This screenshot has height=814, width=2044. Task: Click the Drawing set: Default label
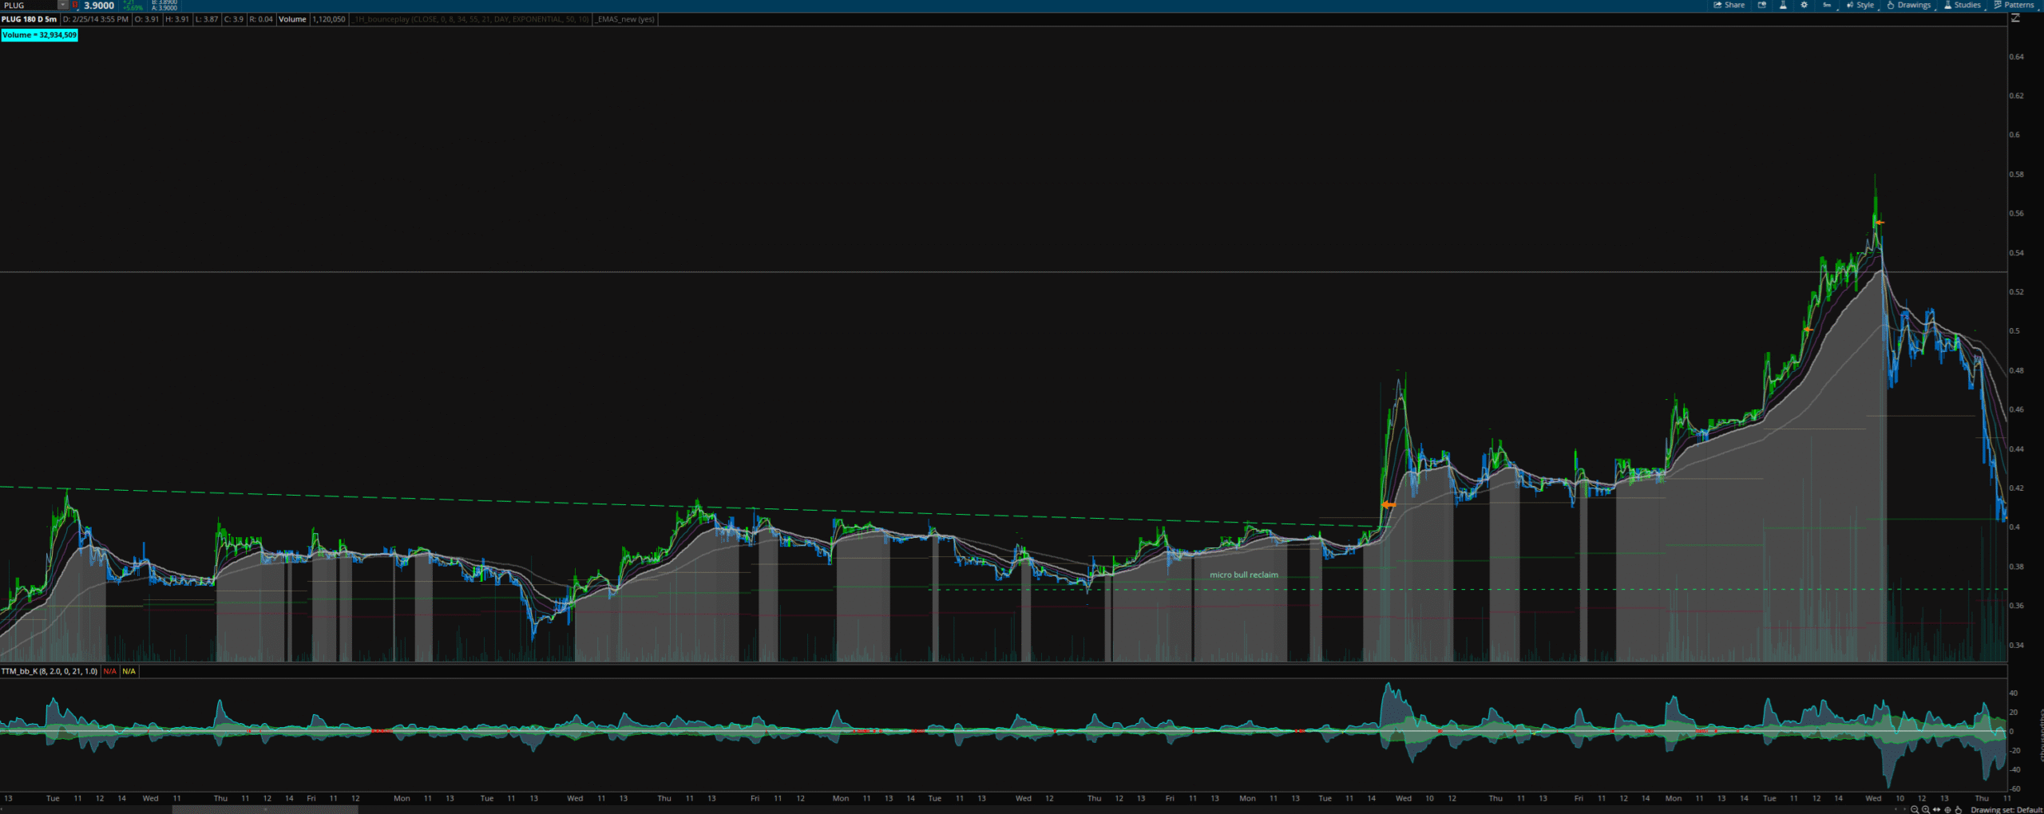pos(2006,809)
